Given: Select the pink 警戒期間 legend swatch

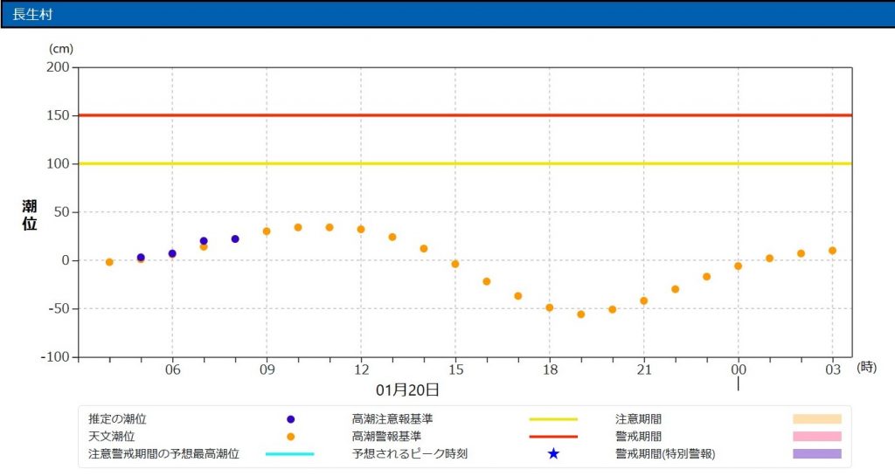Looking at the screenshot, I should [817, 437].
